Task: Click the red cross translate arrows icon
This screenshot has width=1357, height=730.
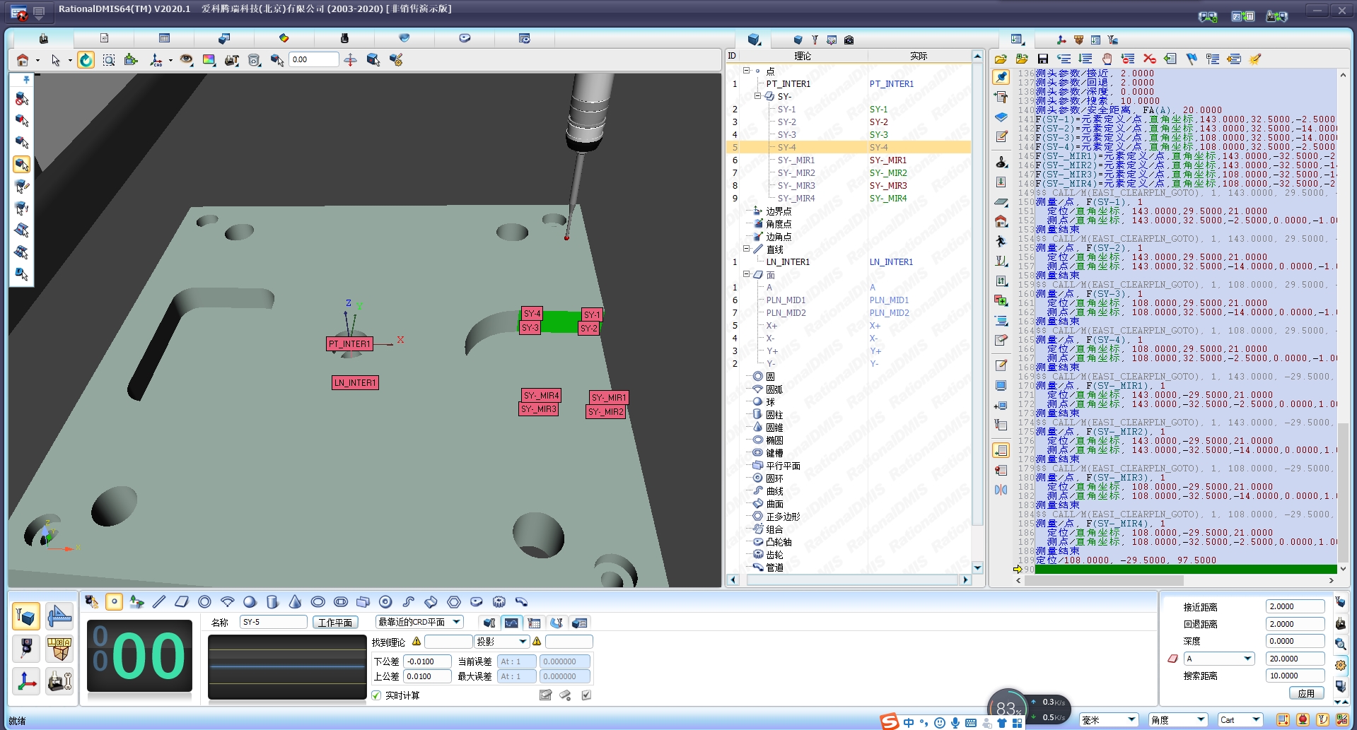Action: coord(350,60)
